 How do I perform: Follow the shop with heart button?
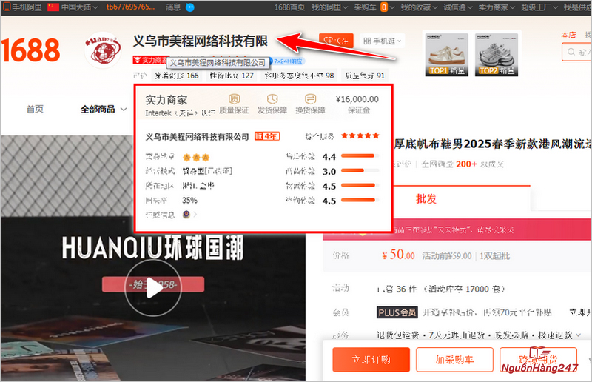pyautogui.click(x=337, y=41)
